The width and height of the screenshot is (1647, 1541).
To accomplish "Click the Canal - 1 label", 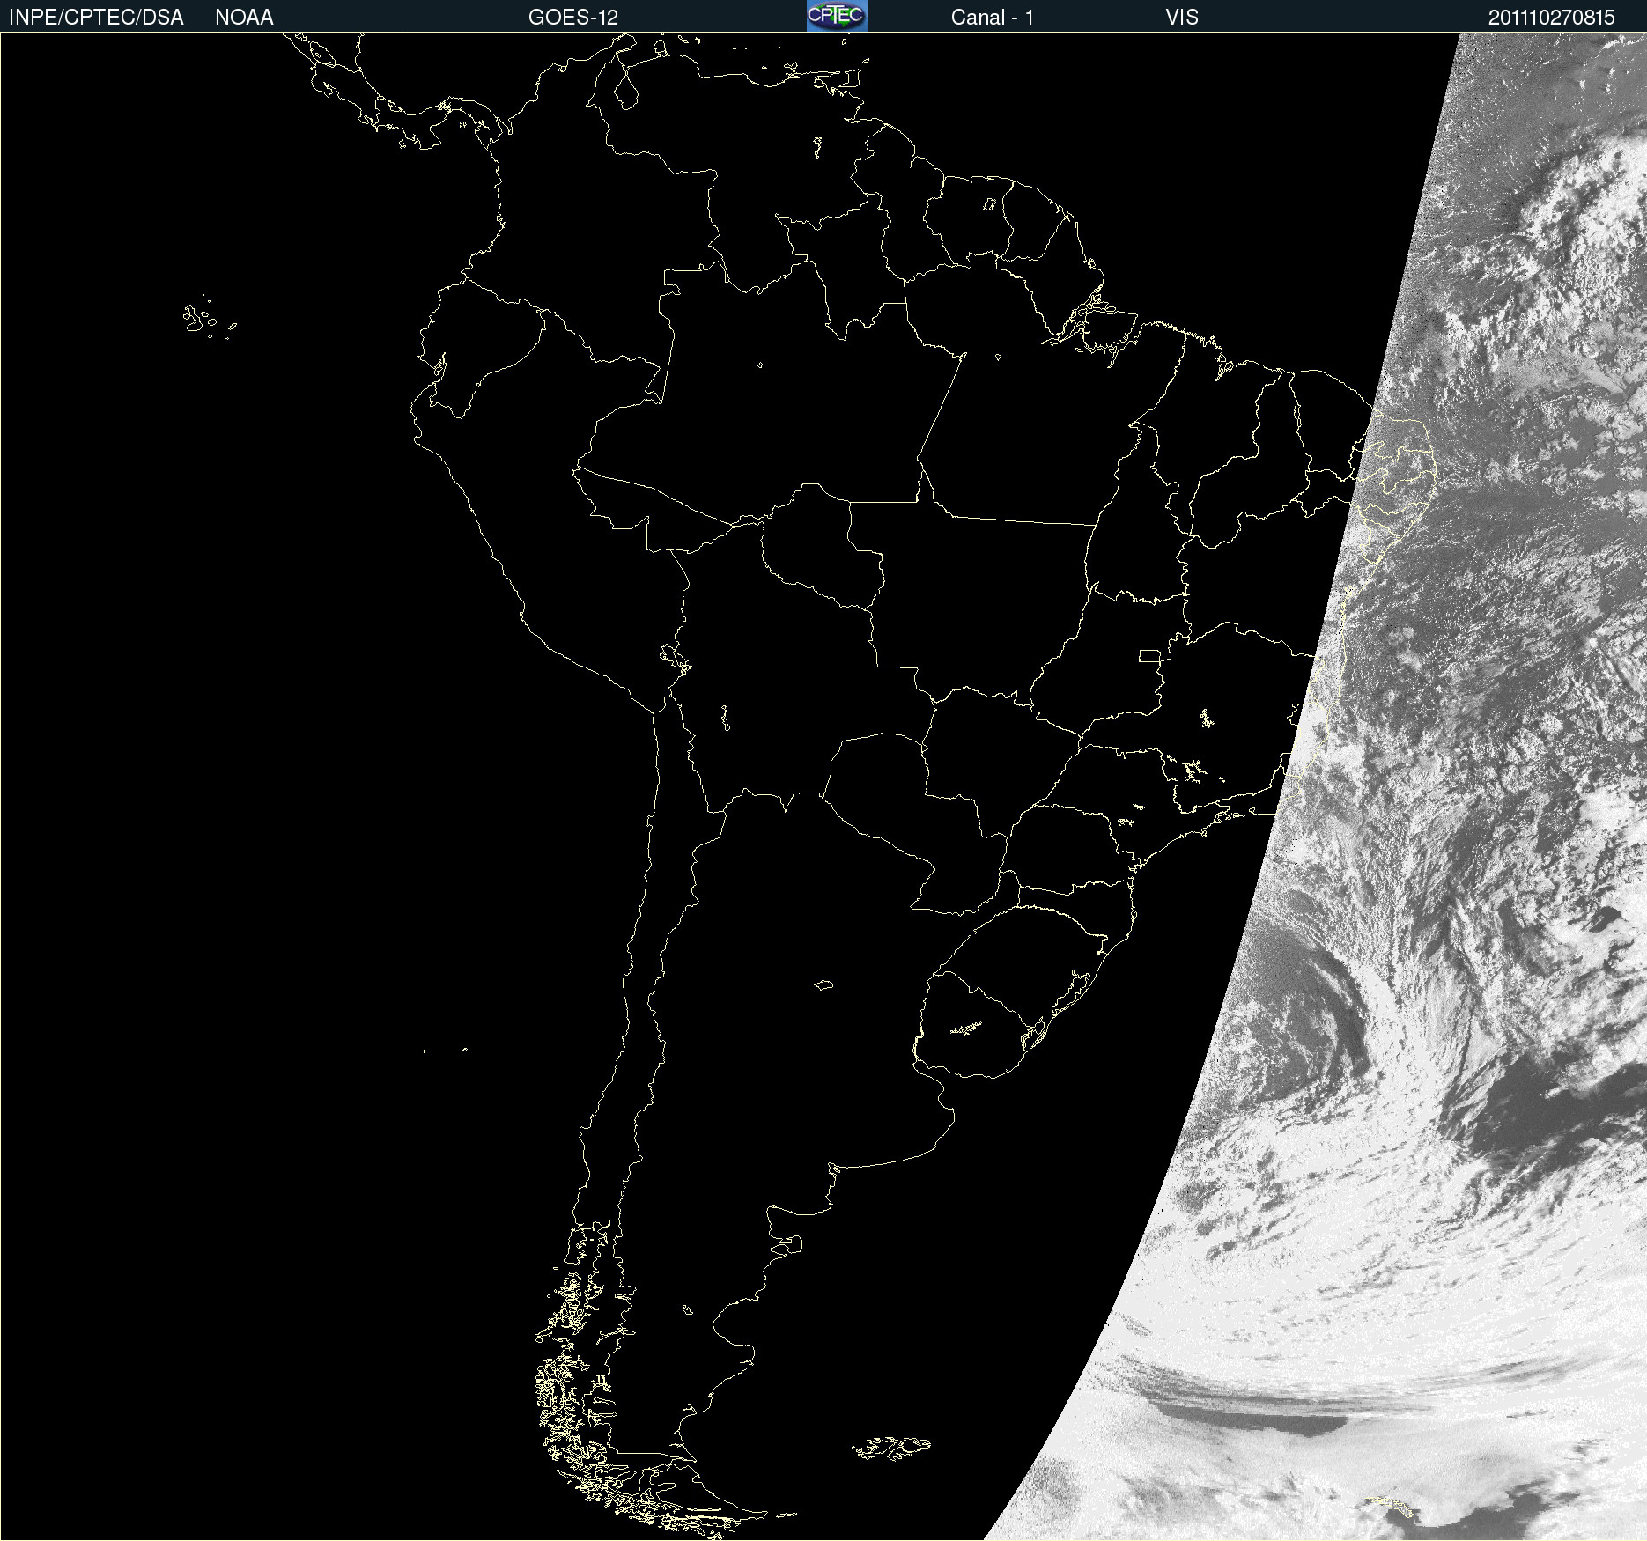I will 993,18.
